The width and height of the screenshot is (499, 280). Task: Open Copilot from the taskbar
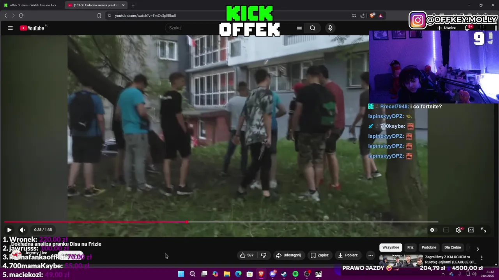pos(215,274)
